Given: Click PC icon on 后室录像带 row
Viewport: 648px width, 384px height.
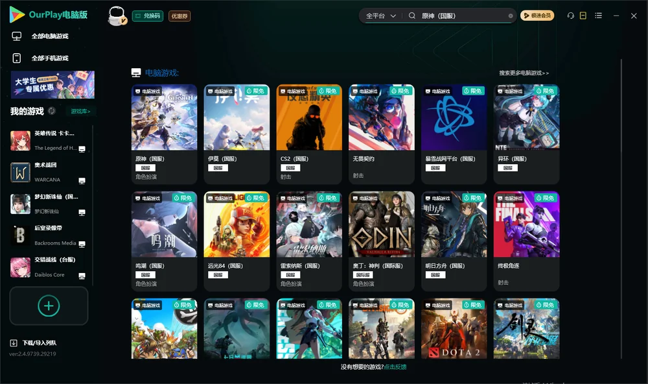Looking at the screenshot, I should 82,244.
